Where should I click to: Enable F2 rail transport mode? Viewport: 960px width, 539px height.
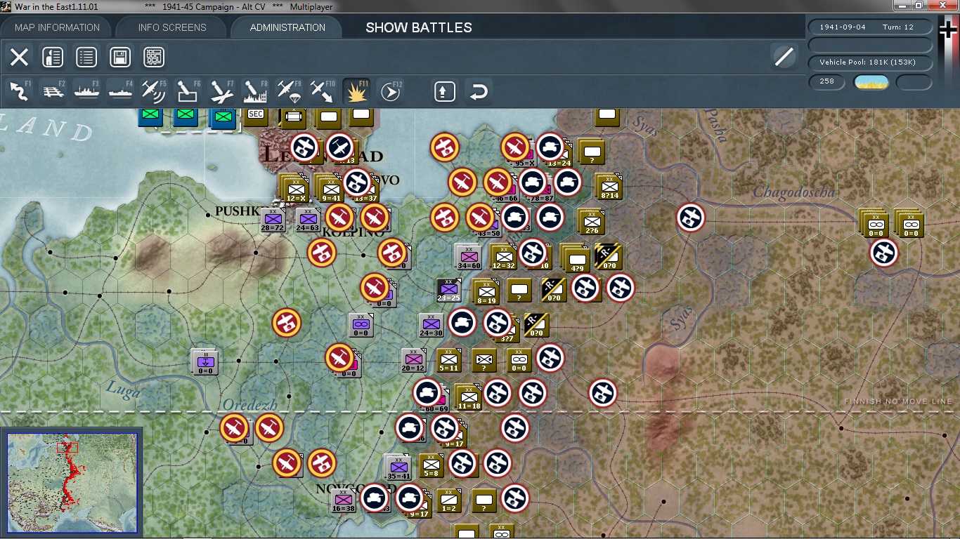[x=53, y=91]
